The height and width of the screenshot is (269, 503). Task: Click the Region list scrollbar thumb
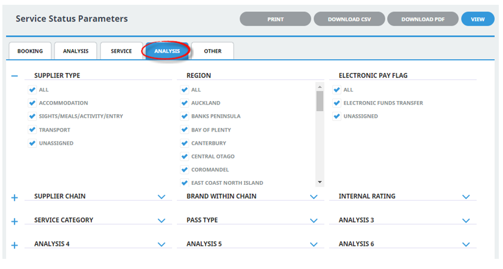(320, 101)
